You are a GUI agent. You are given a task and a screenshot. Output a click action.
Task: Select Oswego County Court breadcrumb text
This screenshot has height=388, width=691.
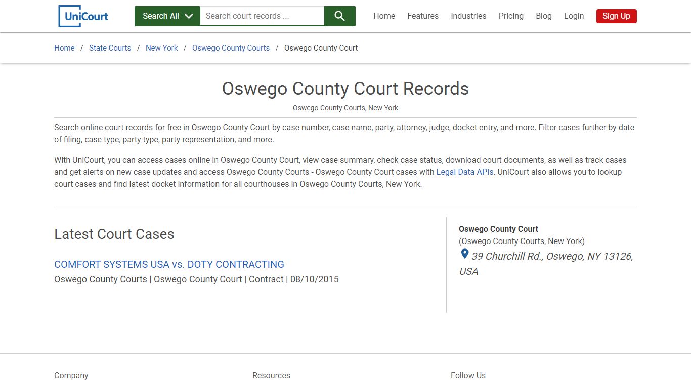(x=321, y=48)
